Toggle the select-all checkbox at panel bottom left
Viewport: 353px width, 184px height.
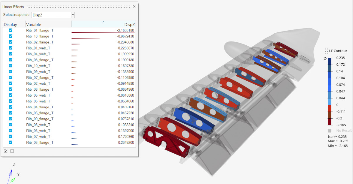(6, 151)
